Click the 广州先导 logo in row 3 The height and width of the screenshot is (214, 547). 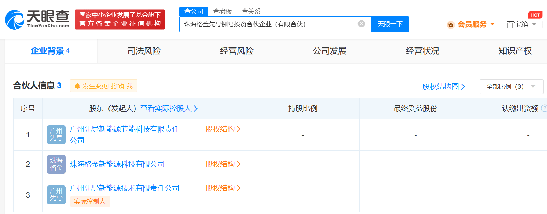tap(56, 195)
